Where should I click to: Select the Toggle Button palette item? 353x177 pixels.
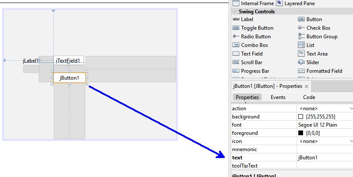(x=257, y=28)
